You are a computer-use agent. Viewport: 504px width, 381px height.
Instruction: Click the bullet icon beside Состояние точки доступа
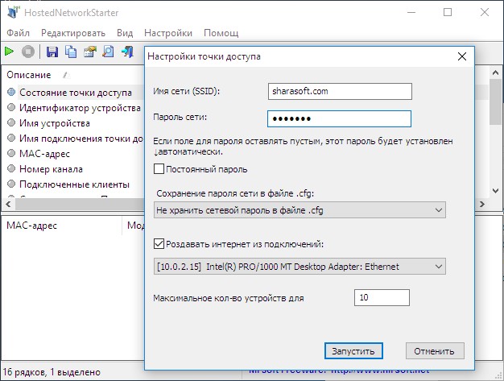[x=11, y=93]
